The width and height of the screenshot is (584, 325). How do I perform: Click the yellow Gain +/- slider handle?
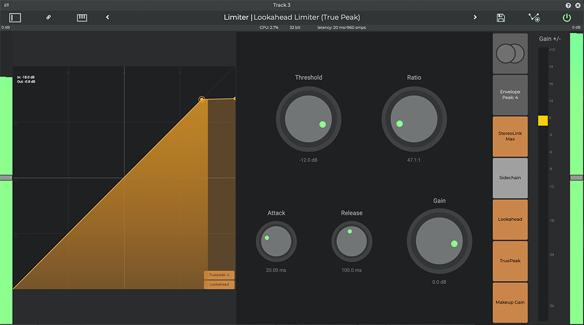click(x=543, y=120)
